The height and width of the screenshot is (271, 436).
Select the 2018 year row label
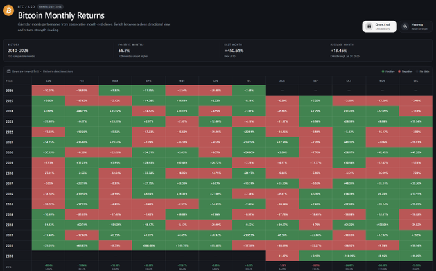[x=10, y=173]
